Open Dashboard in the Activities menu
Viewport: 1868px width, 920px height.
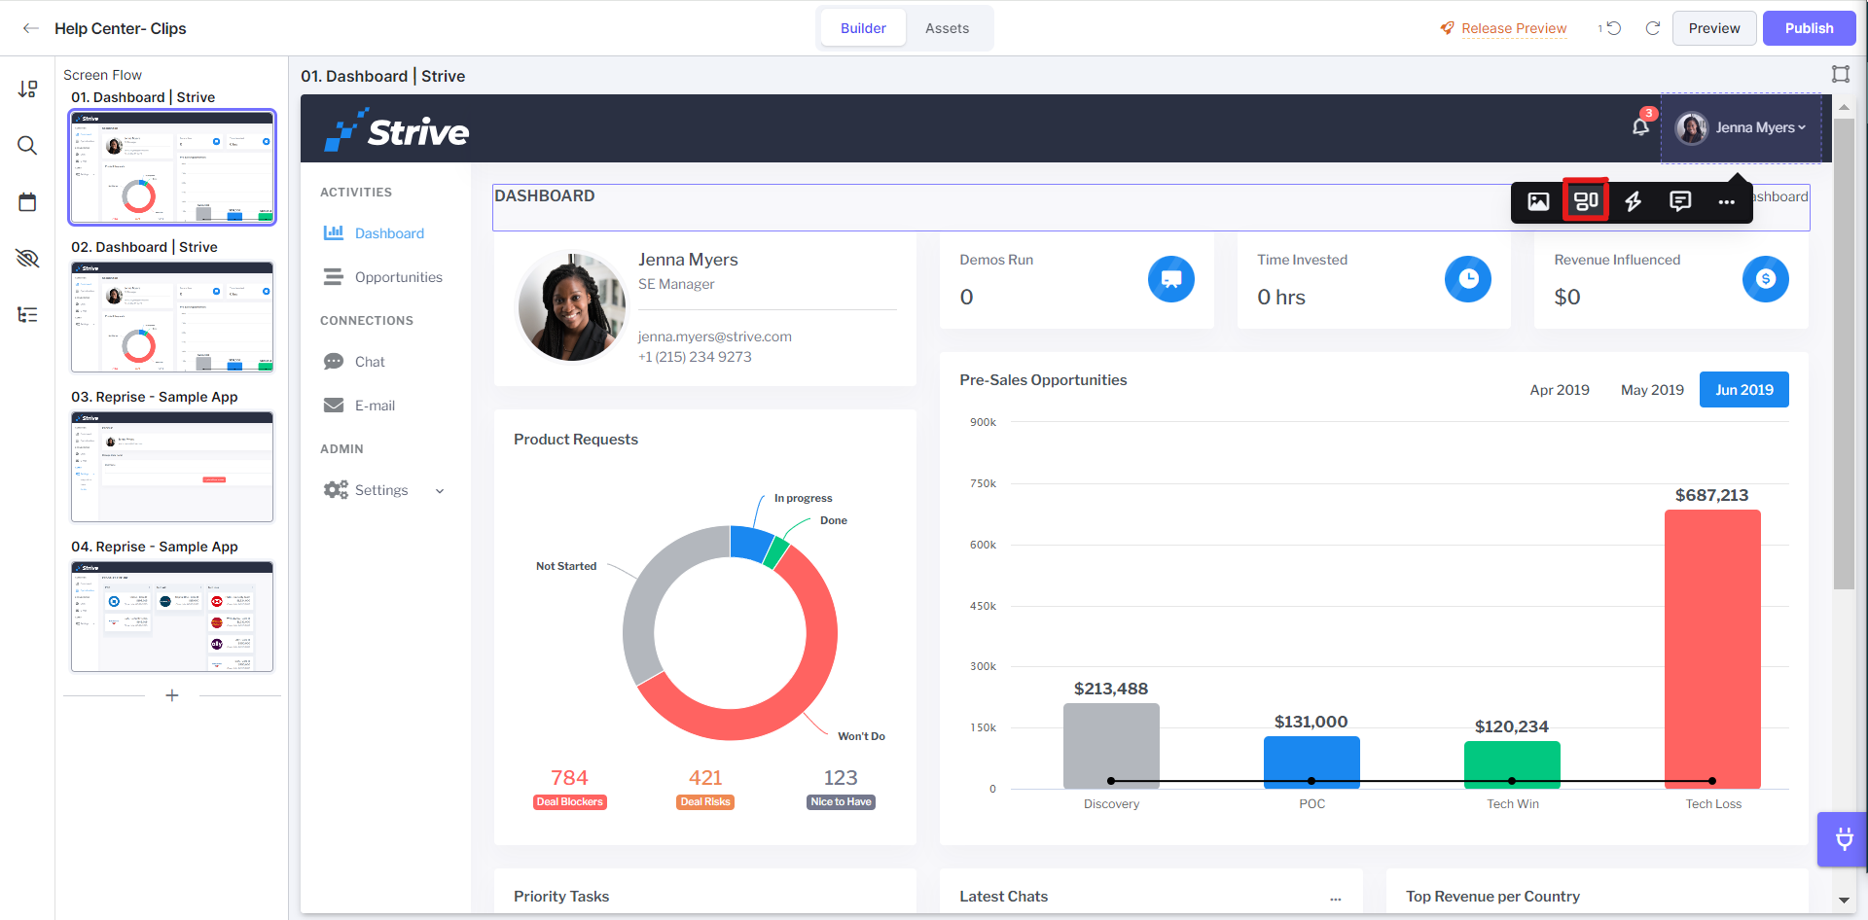click(389, 233)
